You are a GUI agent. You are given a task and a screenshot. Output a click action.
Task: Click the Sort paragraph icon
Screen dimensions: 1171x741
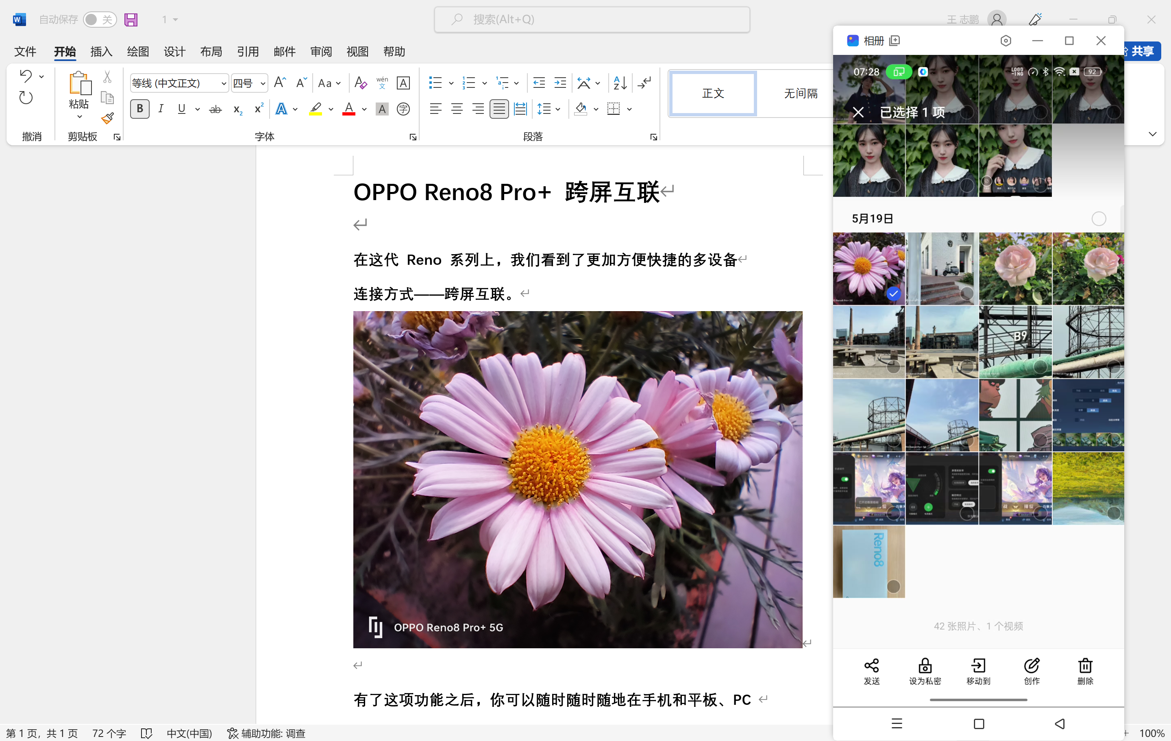coord(620,83)
